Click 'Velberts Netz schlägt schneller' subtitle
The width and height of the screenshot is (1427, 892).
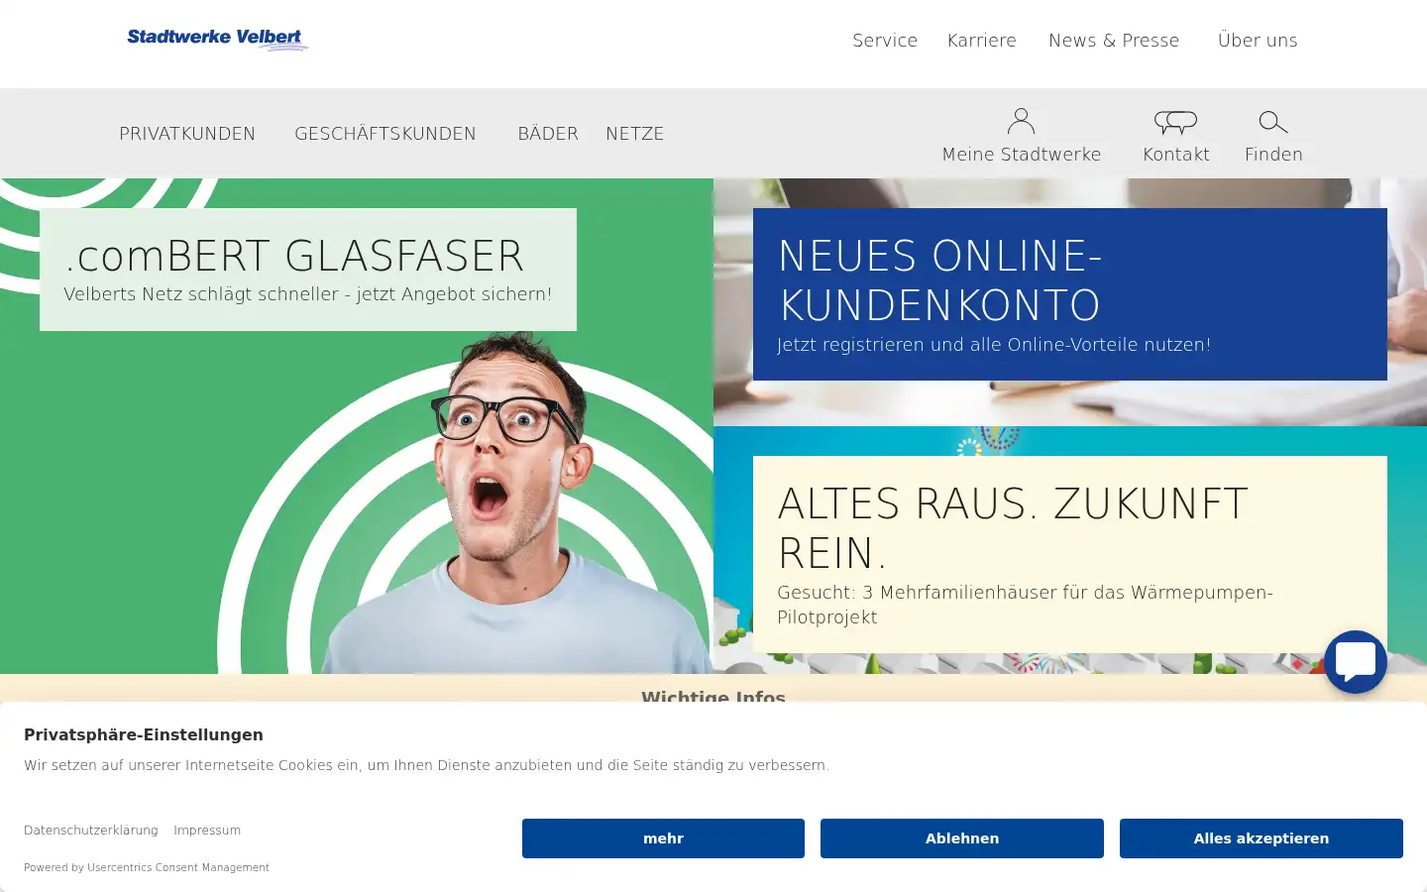308,294
